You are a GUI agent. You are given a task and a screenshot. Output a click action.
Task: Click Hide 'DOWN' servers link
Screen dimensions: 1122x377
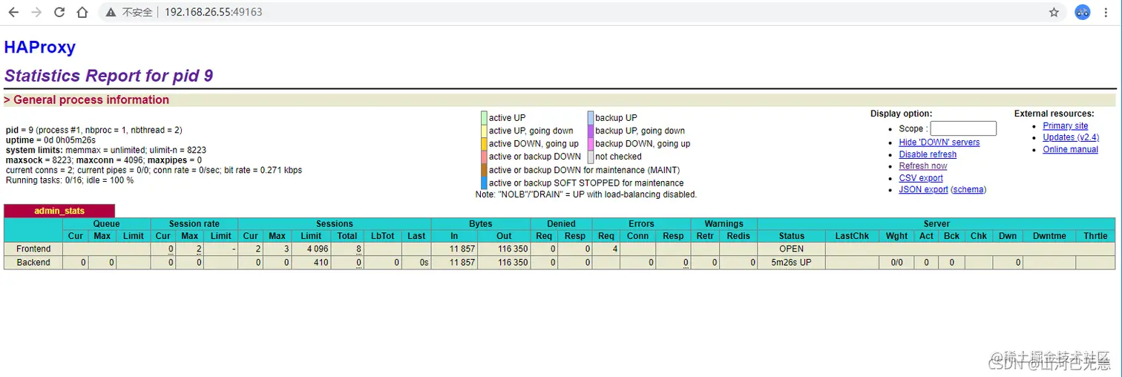pyautogui.click(x=939, y=142)
